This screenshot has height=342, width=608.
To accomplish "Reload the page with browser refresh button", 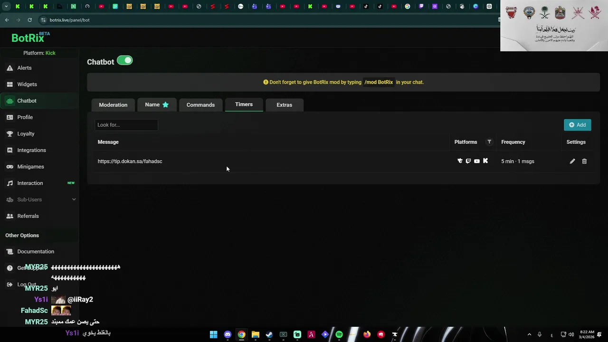I will [x=29, y=20].
